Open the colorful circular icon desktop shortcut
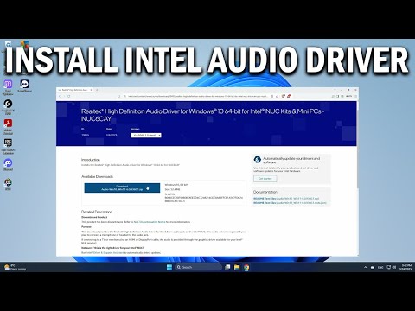The width and height of the screenshot is (415, 311). 8,184
